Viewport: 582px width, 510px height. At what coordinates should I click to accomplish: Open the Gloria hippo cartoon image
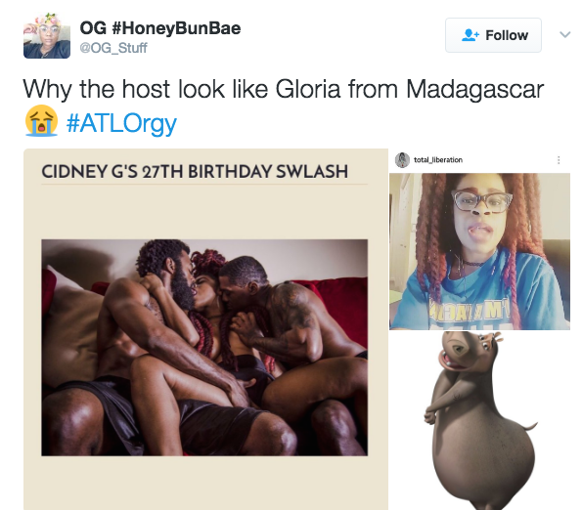(479, 420)
